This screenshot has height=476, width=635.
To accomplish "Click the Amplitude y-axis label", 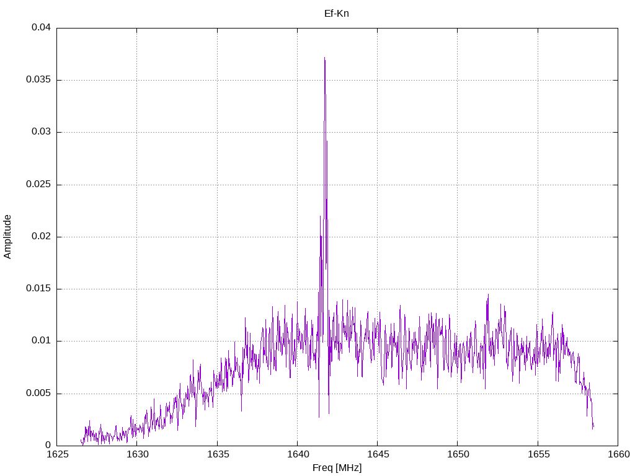I will pyautogui.click(x=7, y=237).
